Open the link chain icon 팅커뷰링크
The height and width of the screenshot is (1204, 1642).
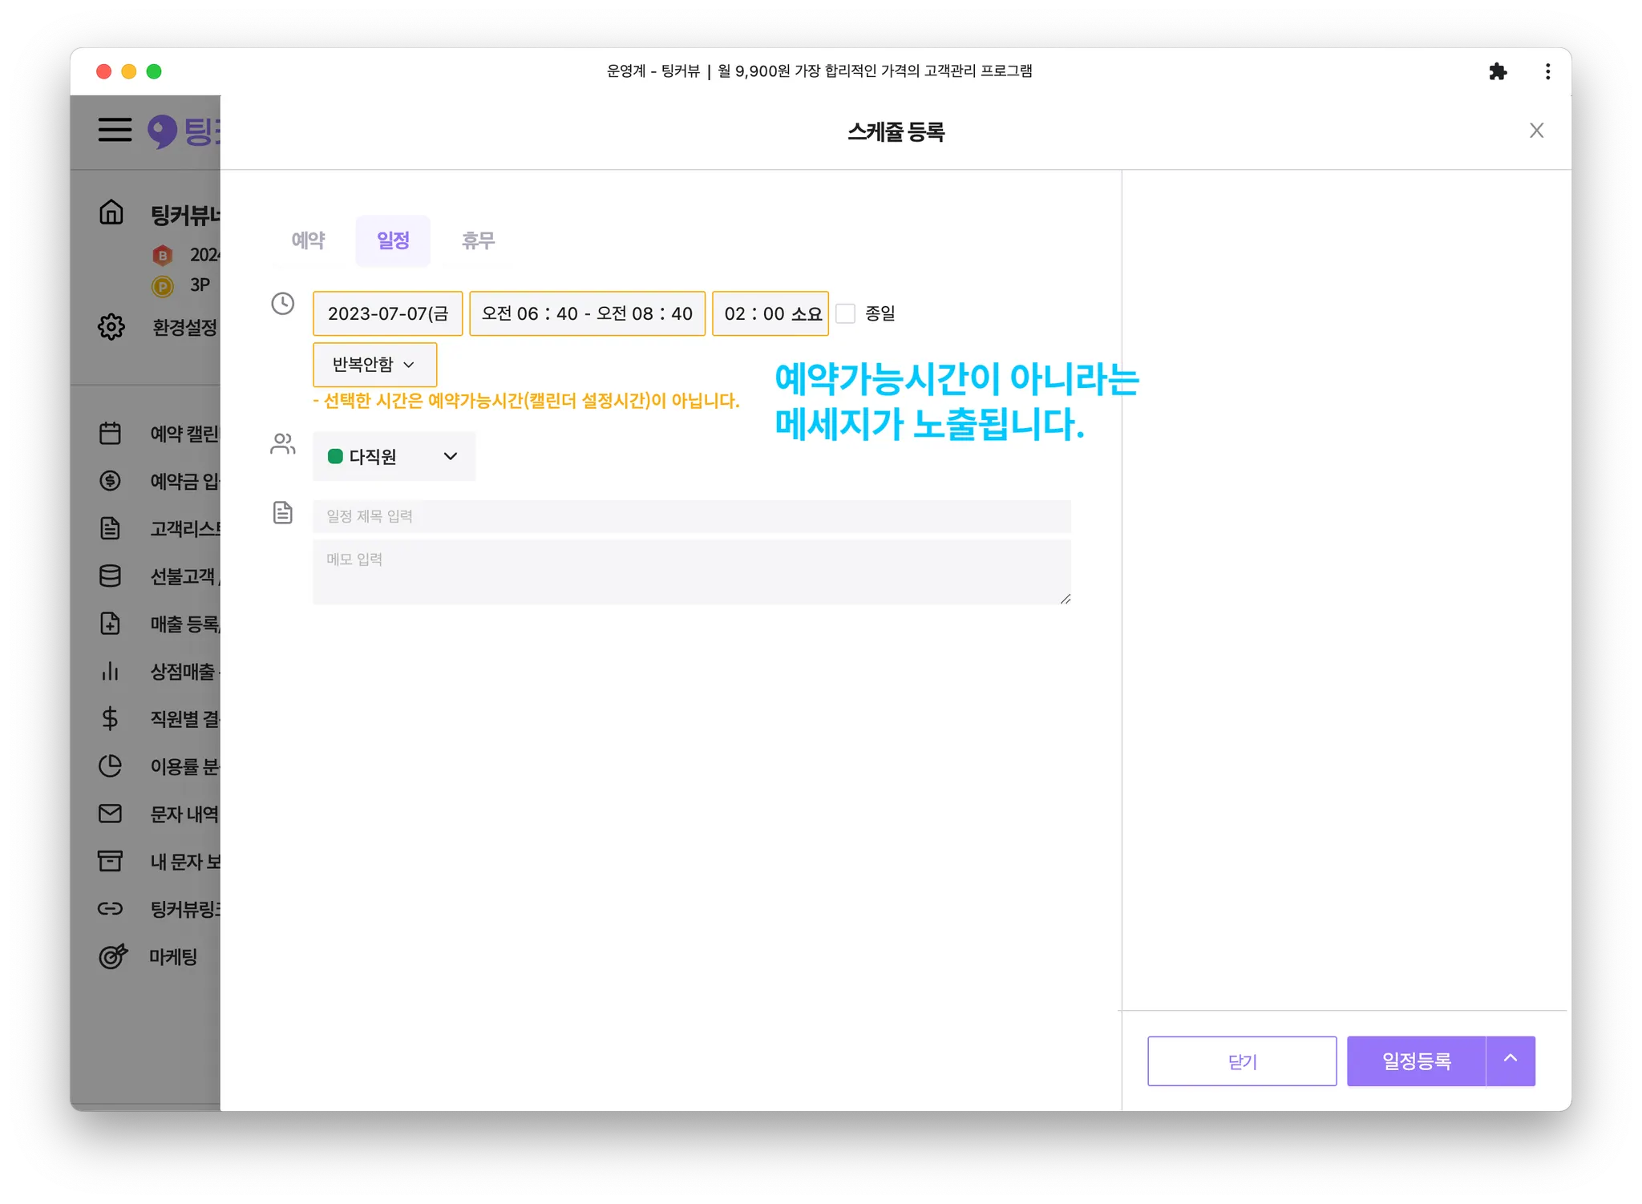tap(110, 909)
